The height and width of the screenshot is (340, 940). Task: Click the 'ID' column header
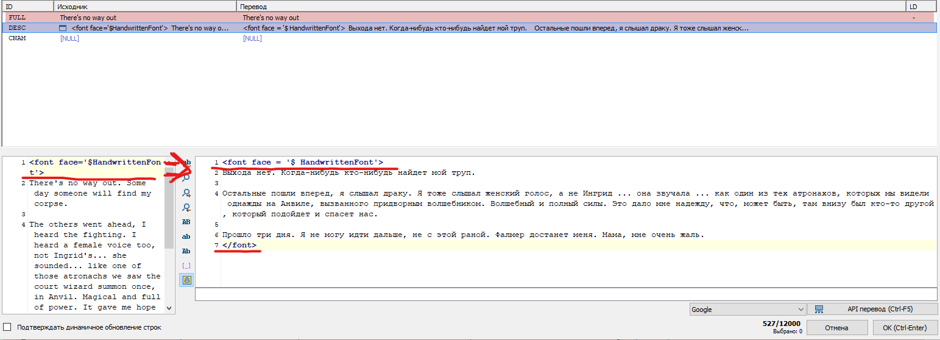28,6
